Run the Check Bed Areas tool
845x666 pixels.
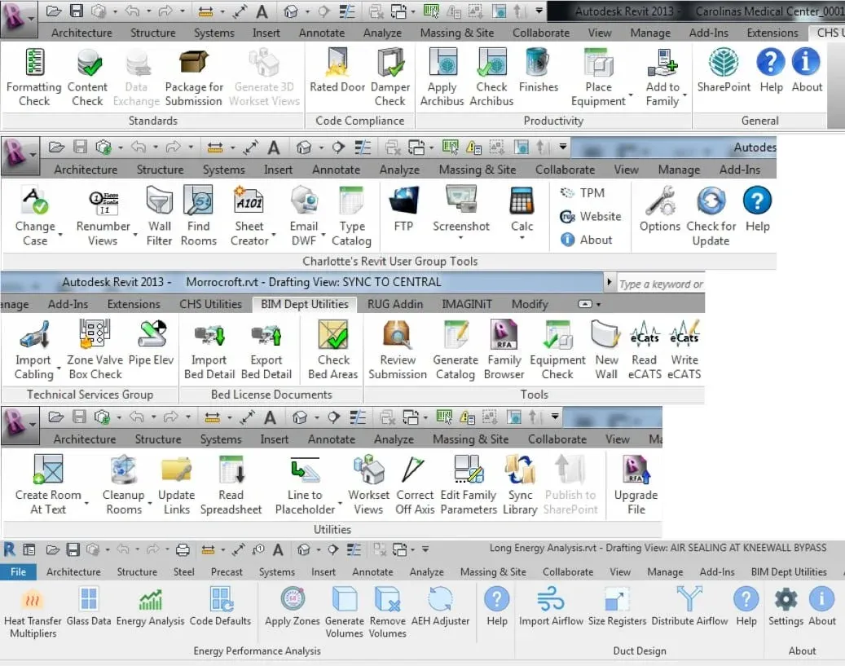point(333,350)
